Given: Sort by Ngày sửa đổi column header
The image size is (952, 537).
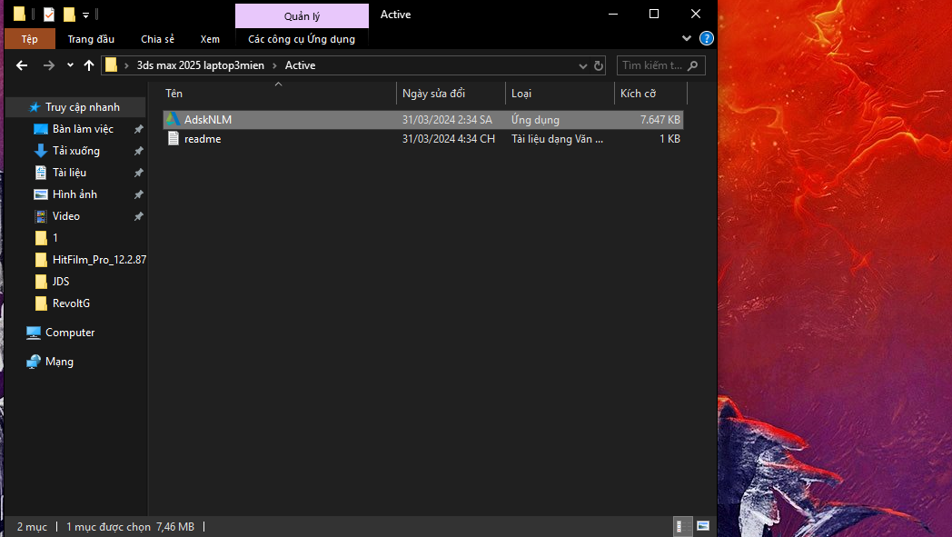Looking at the screenshot, I should pyautogui.click(x=434, y=94).
